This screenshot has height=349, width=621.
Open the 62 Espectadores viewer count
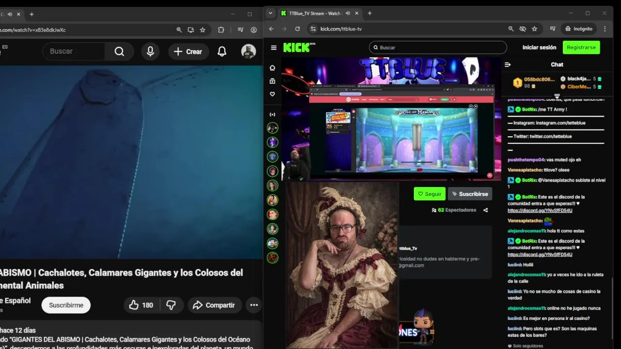pos(454,210)
